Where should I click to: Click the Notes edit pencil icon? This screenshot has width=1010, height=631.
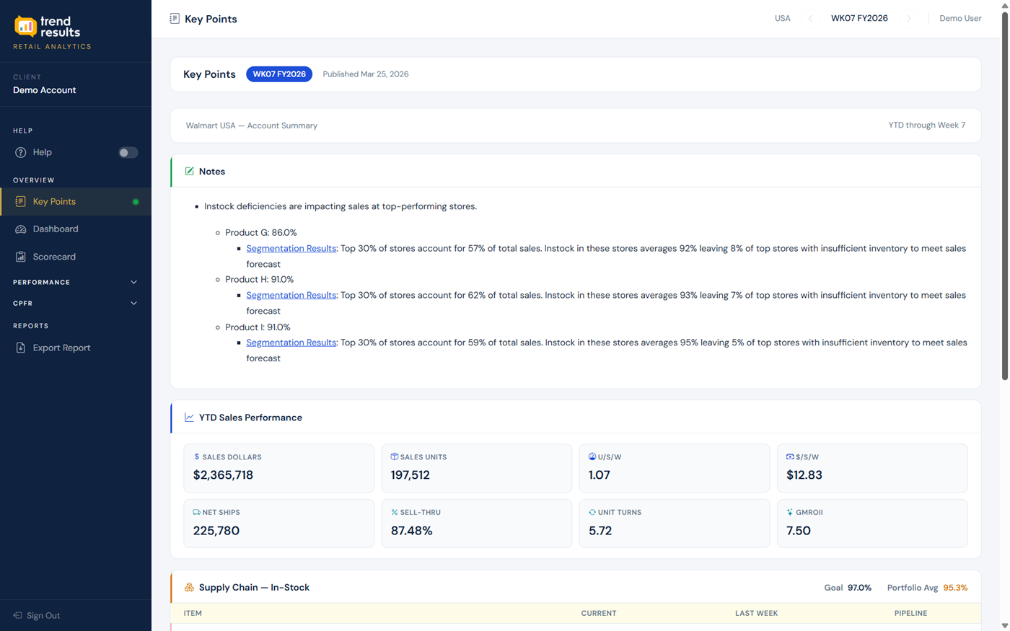(x=189, y=172)
